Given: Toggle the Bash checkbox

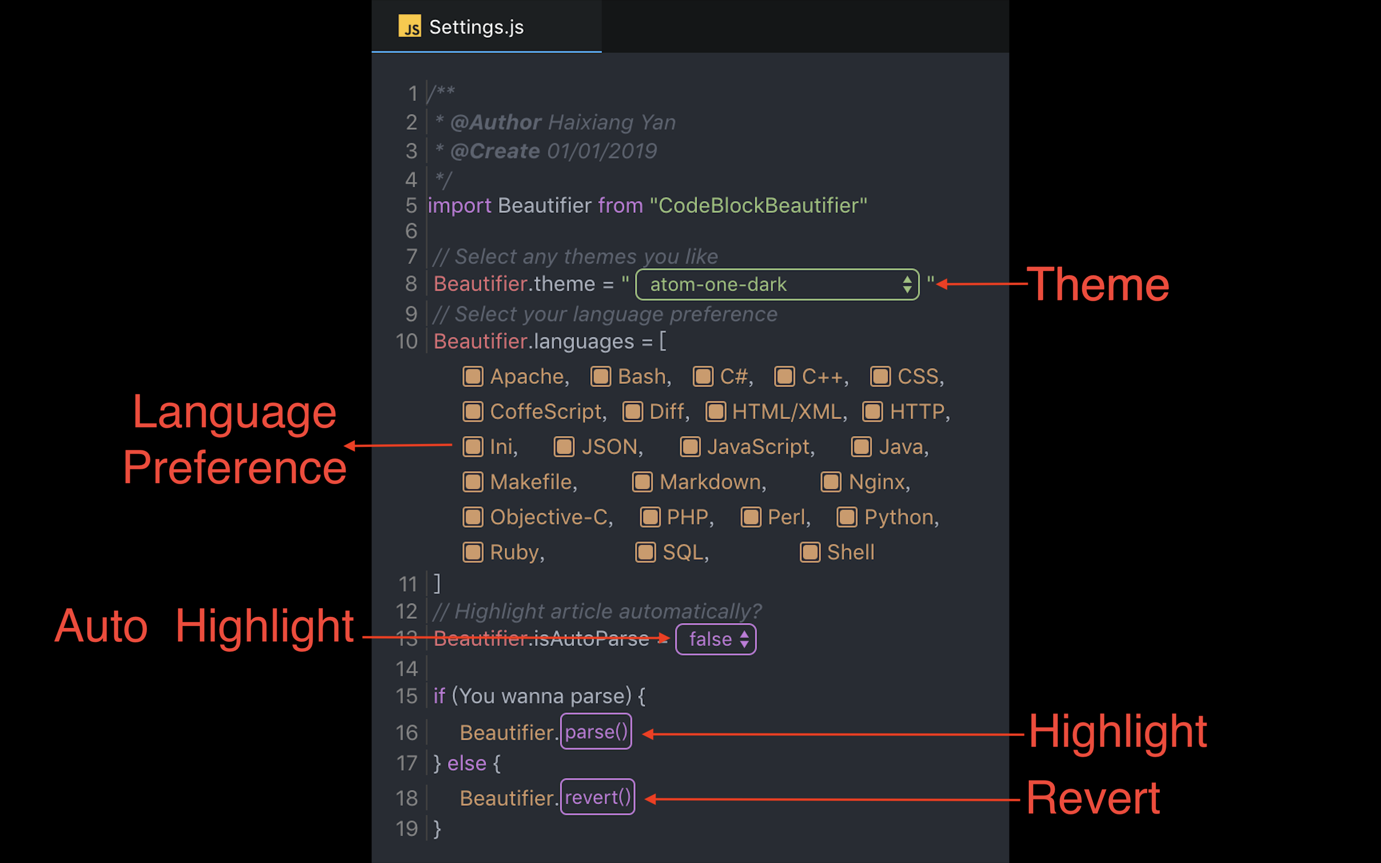Looking at the screenshot, I should 600,377.
